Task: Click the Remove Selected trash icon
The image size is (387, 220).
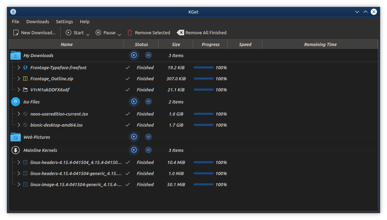Action: pyautogui.click(x=130, y=32)
